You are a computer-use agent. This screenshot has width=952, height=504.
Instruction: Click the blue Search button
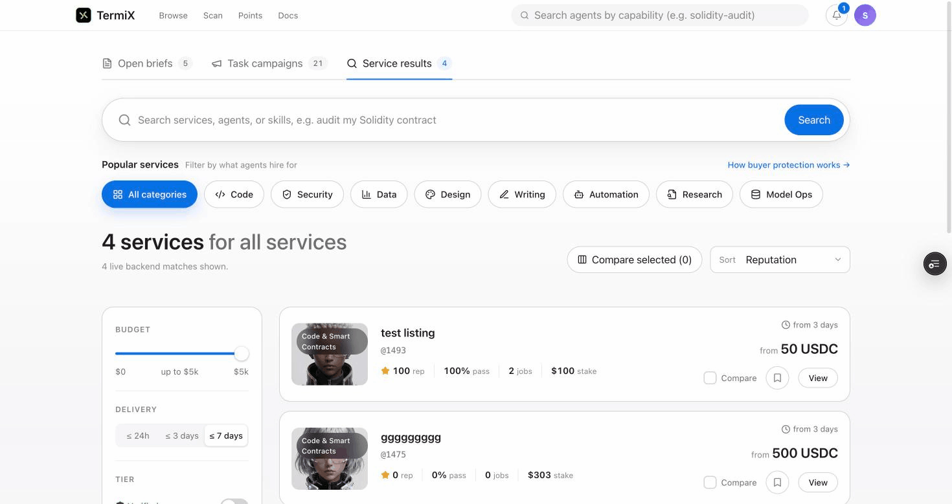(814, 120)
